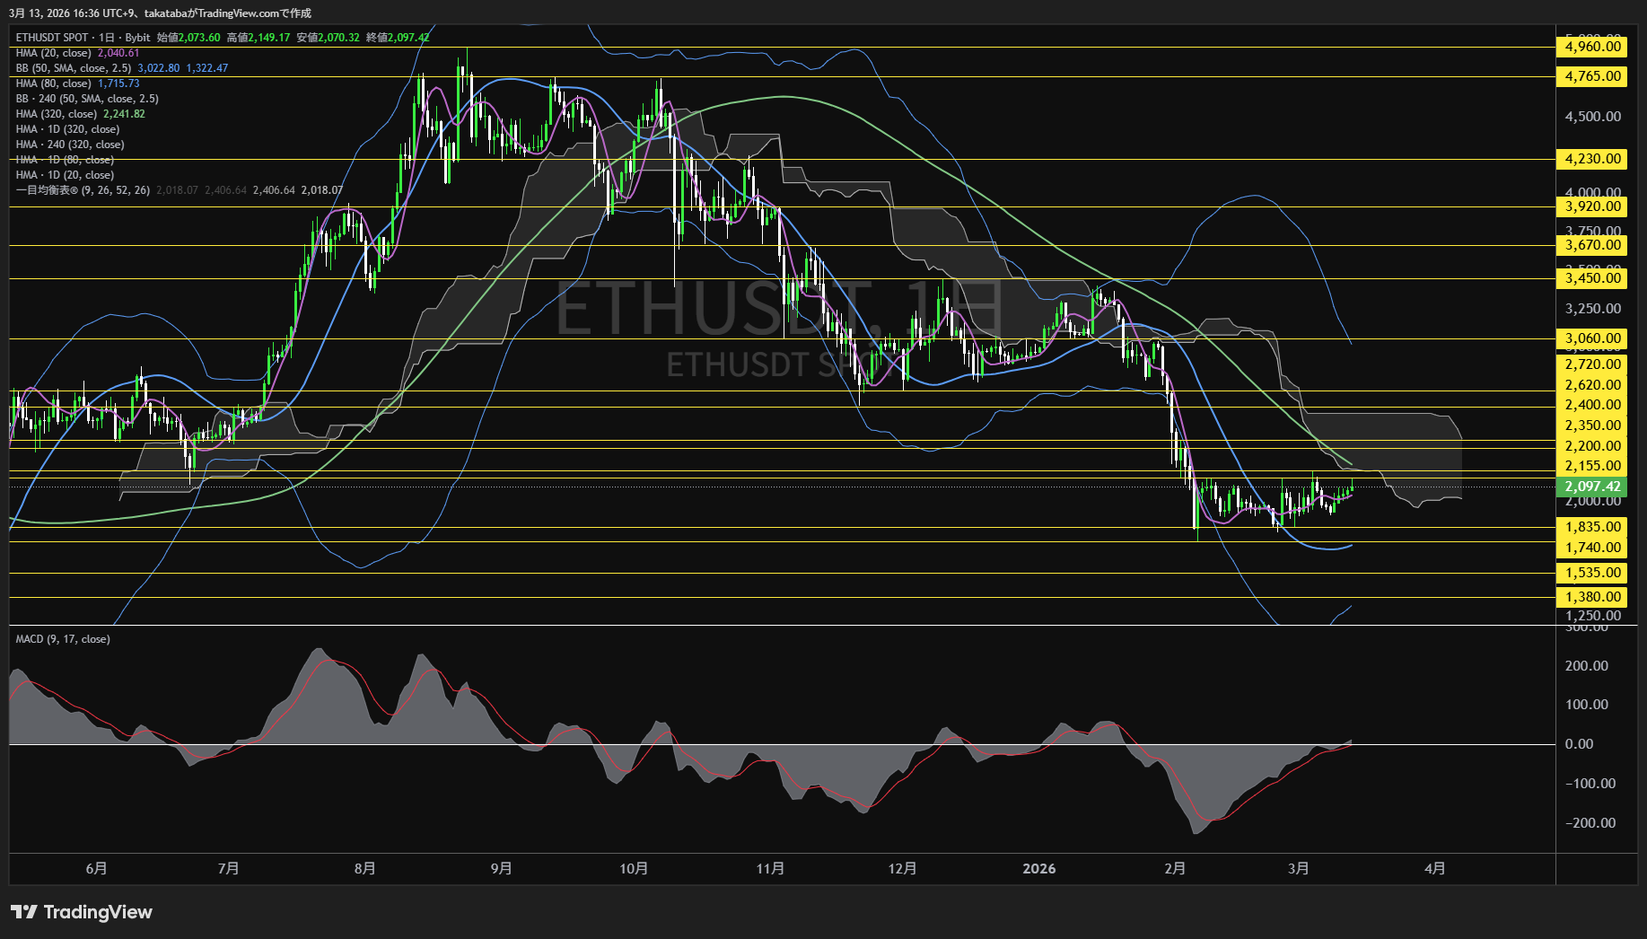
Task: Click the HMA (20, close) legend
Action: point(53,53)
